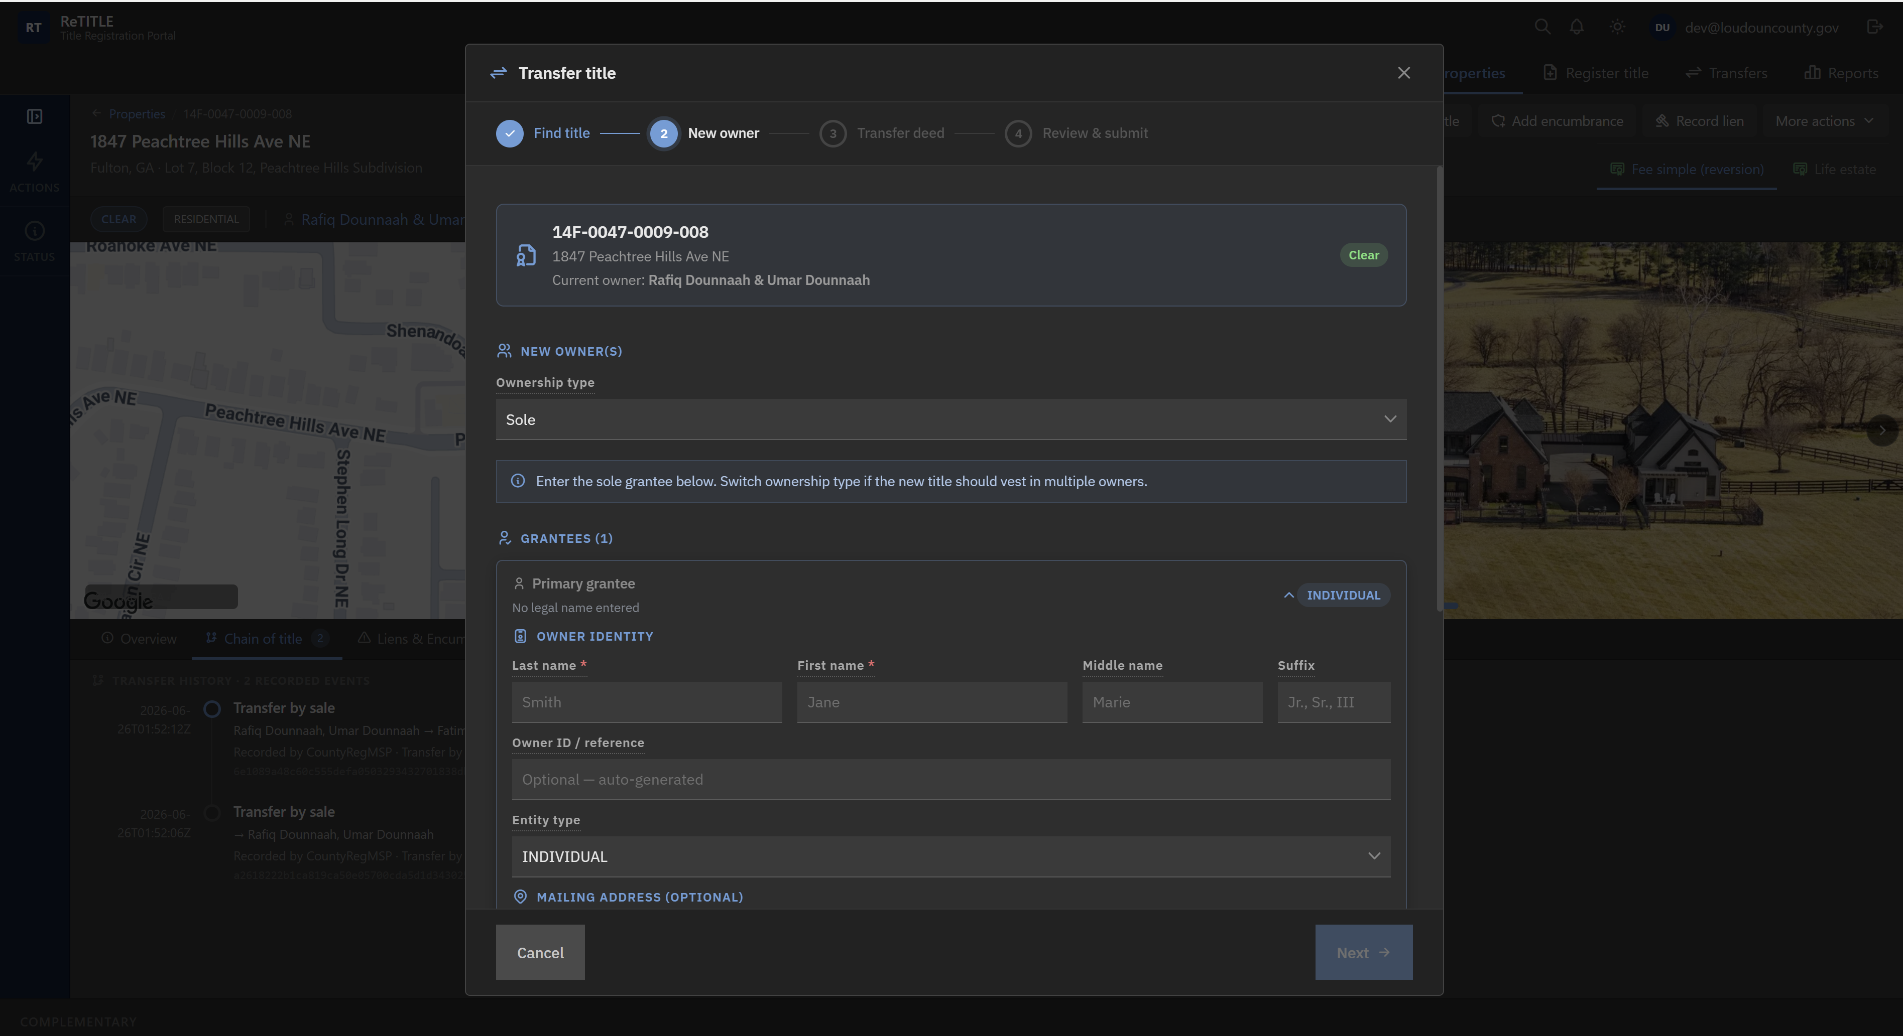Select the Fee simple (reversion) tab
Image resolution: width=1903 pixels, height=1036 pixels.
(1687, 170)
